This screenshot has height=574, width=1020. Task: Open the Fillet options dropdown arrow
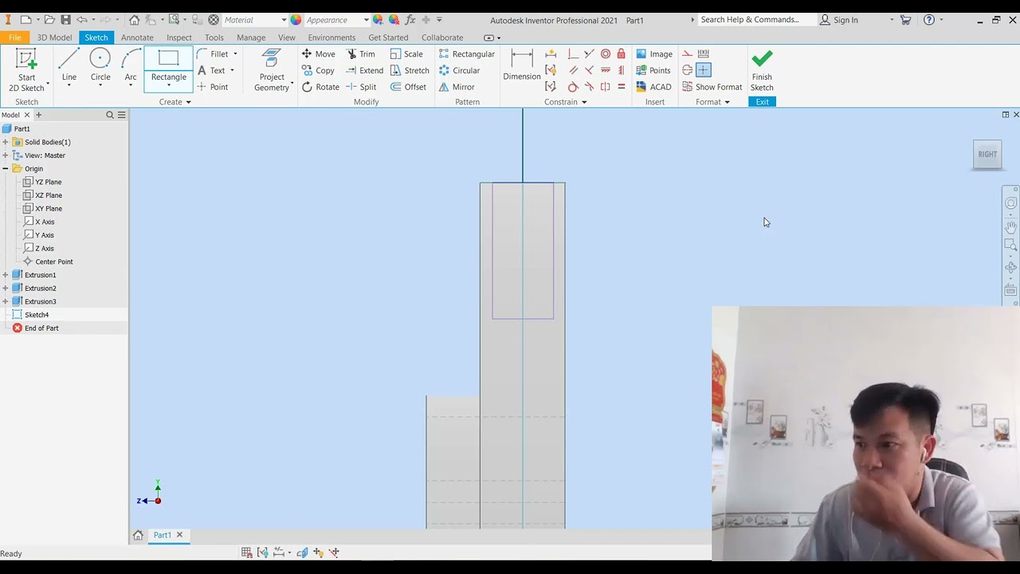235,53
